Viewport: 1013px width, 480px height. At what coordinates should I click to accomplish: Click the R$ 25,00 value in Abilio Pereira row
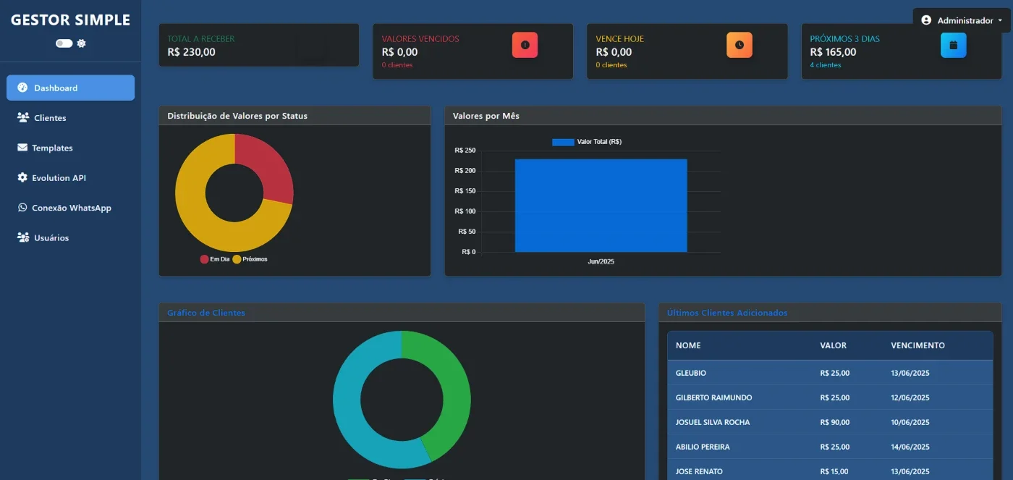coord(834,447)
